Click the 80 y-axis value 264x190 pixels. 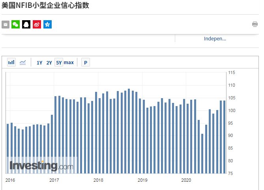[230, 161]
